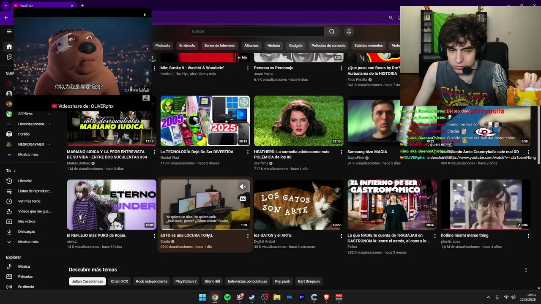Open the El infierno de ser gastronómico thumbnail
Viewport: 541px width, 304px height.
tap(392, 205)
